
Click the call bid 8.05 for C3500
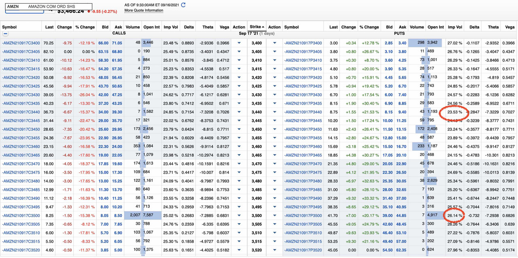tap(104, 216)
